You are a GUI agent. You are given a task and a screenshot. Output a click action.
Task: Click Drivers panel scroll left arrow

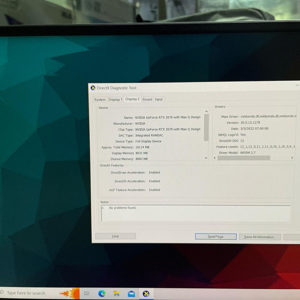(x=215, y=158)
